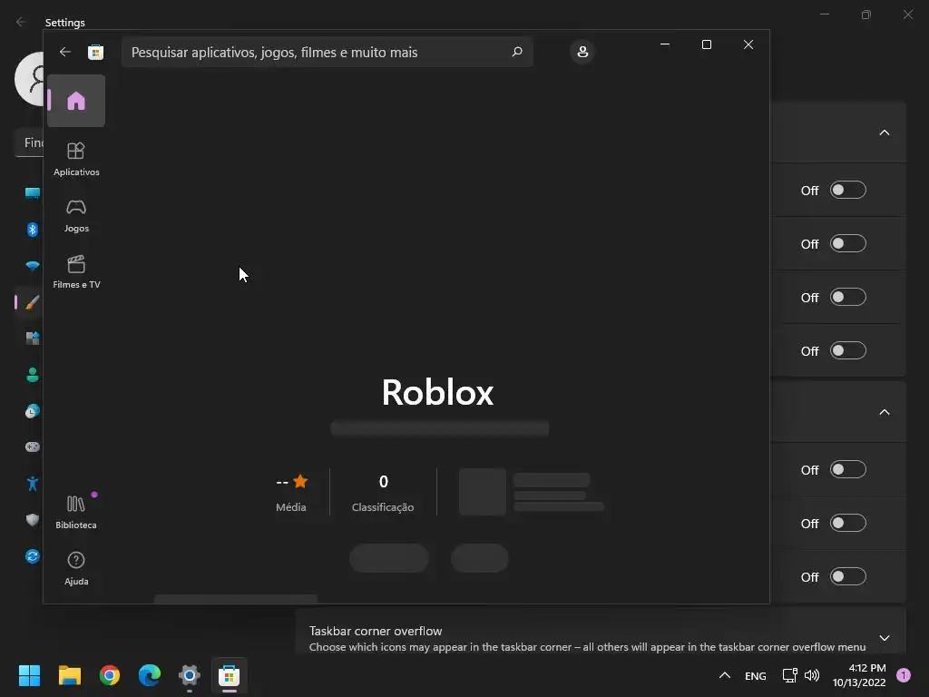Collapse the first Settings section chevron
The width and height of the screenshot is (929, 697).
(884, 133)
